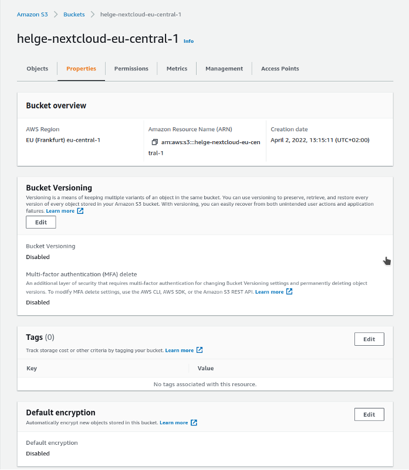Open the Buckets breadcrumb link
This screenshot has height=470, width=409.
pyautogui.click(x=74, y=15)
